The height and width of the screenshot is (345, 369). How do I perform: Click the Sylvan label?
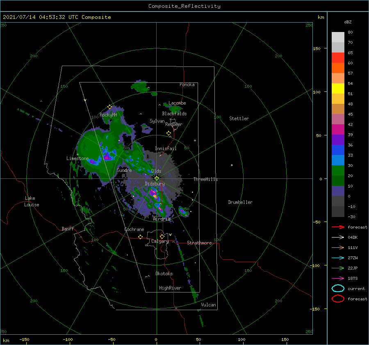157,121
